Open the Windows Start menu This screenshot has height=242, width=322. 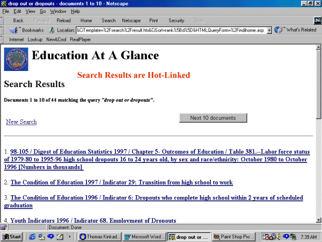[x=12, y=237]
